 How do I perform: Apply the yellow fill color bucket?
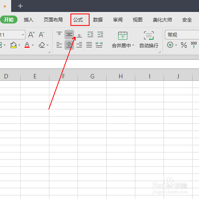pos(13,45)
